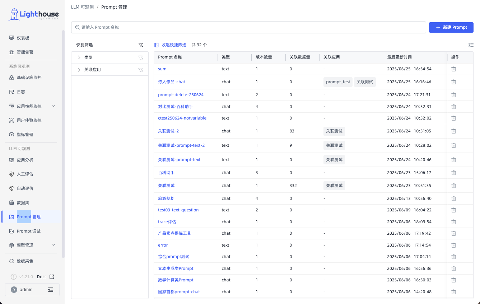This screenshot has width=480, height=304.
Task: Open column list settings icon above table
Action: pyautogui.click(x=471, y=45)
